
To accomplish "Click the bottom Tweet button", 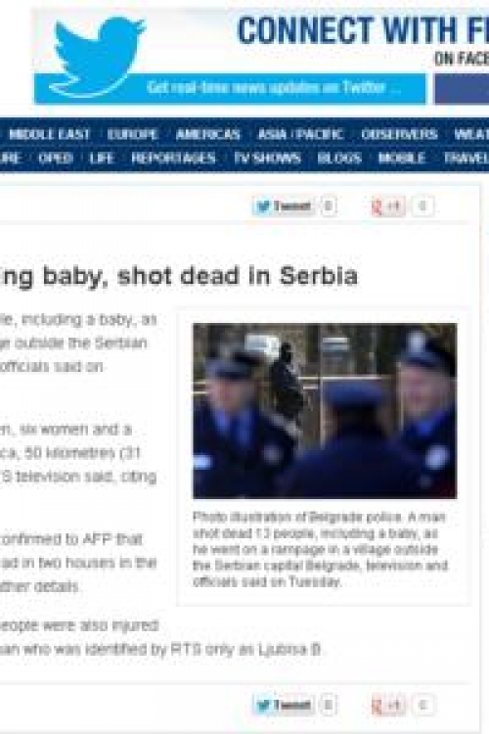I will [284, 705].
